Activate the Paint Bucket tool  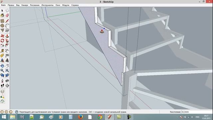[2, 15]
